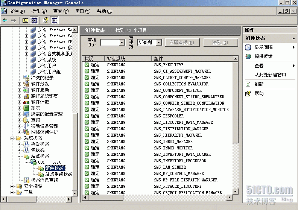The height and width of the screenshot is (210, 298).
Task: Click the Help toolbar icon
Action: (x=46, y=20)
